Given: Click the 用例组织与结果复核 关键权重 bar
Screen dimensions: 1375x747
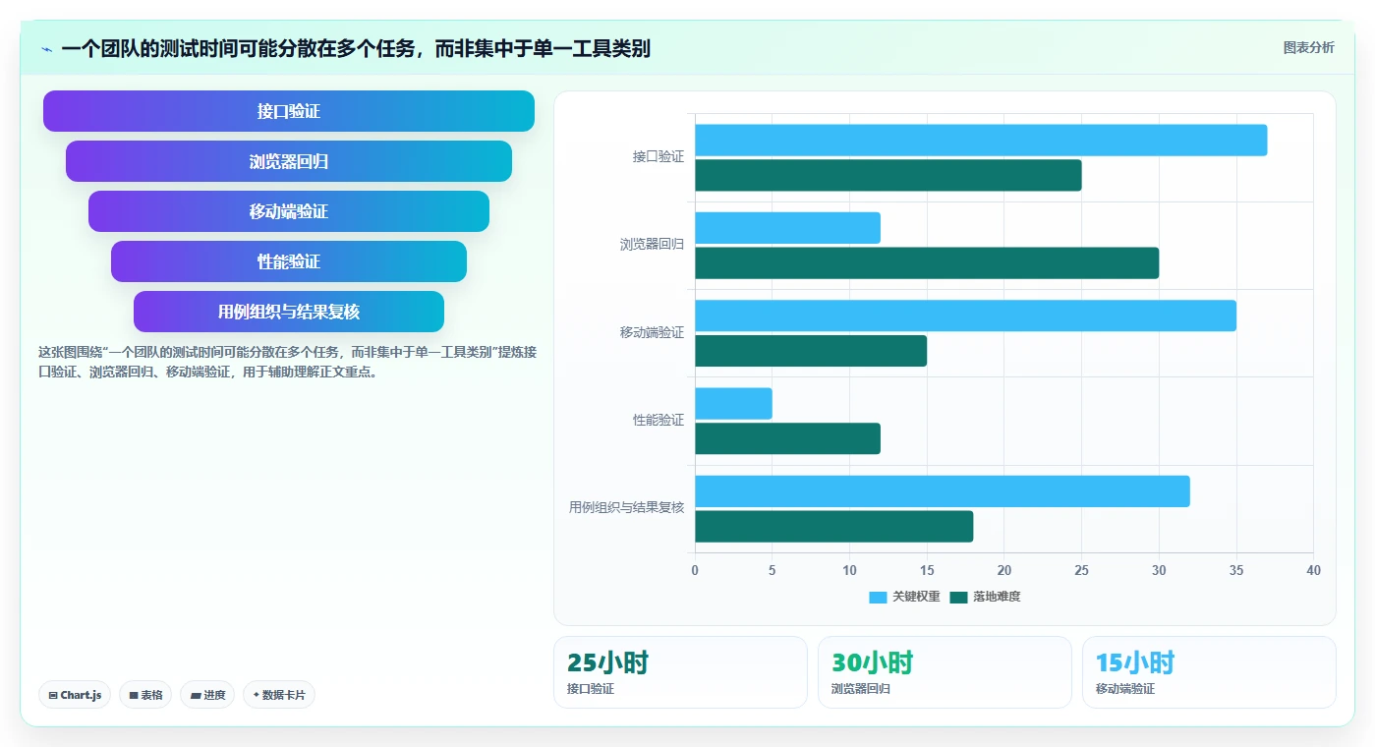Looking at the screenshot, I should [943, 491].
